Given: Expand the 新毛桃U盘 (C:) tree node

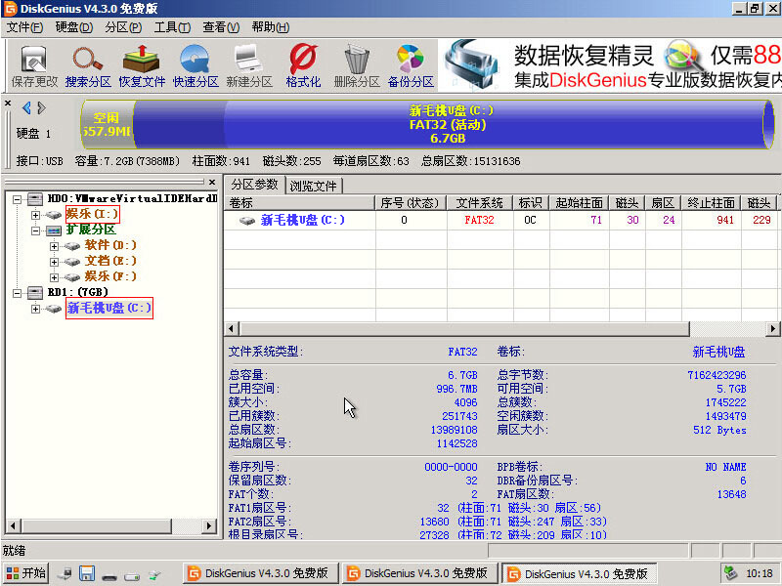Looking at the screenshot, I should 35,309.
